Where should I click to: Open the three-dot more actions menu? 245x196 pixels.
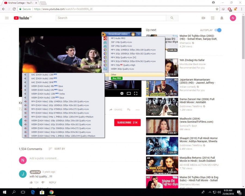click(137, 110)
